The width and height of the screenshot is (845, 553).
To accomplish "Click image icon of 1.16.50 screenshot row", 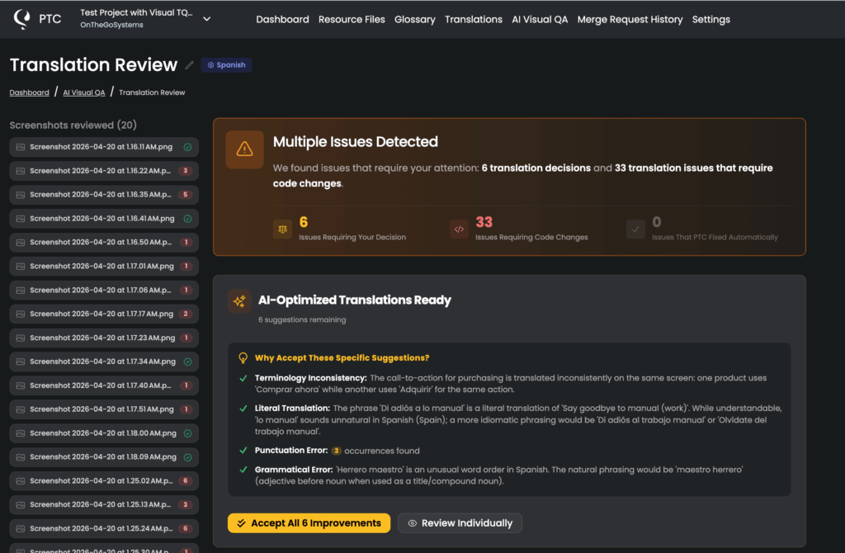I will 21,243.
